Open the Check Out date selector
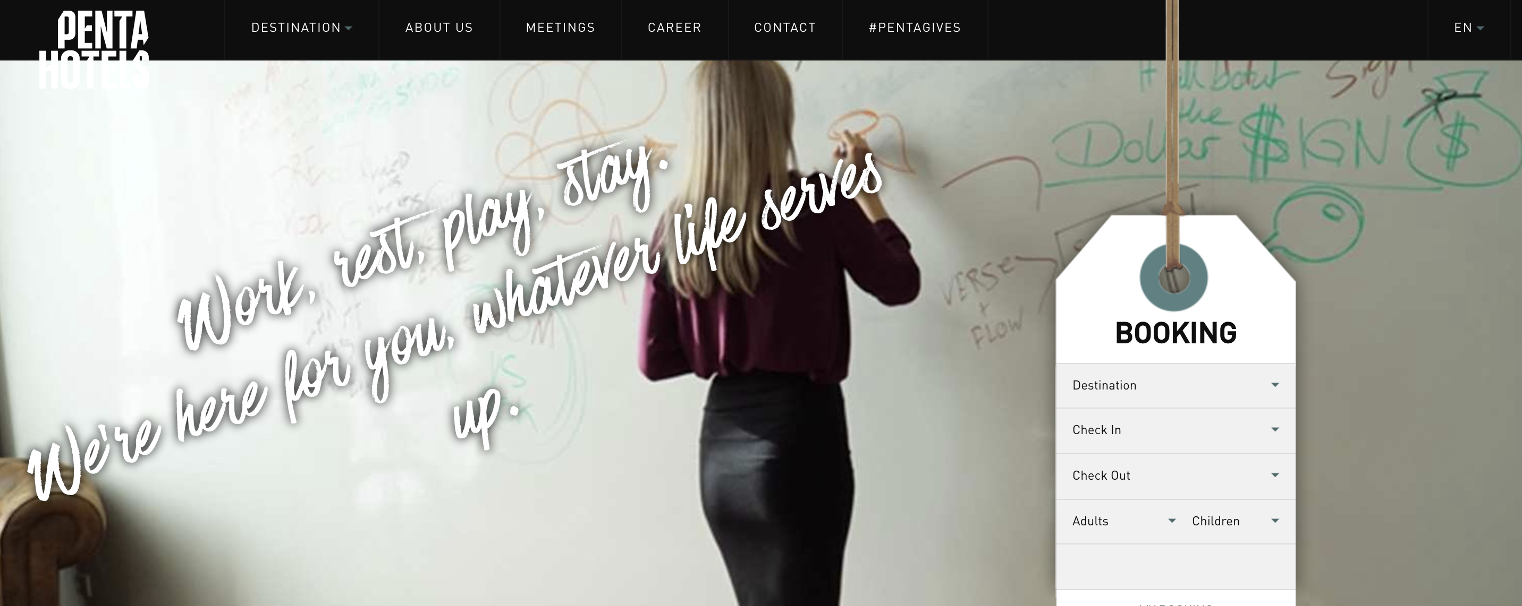This screenshot has width=1522, height=606. [x=1176, y=475]
